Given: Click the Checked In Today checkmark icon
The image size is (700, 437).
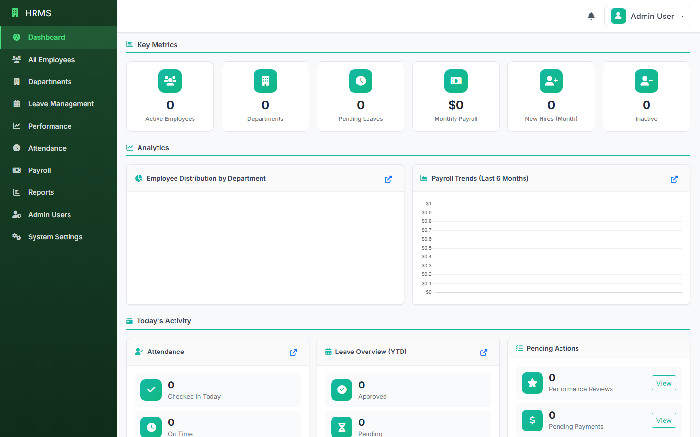Looking at the screenshot, I should click(x=151, y=390).
